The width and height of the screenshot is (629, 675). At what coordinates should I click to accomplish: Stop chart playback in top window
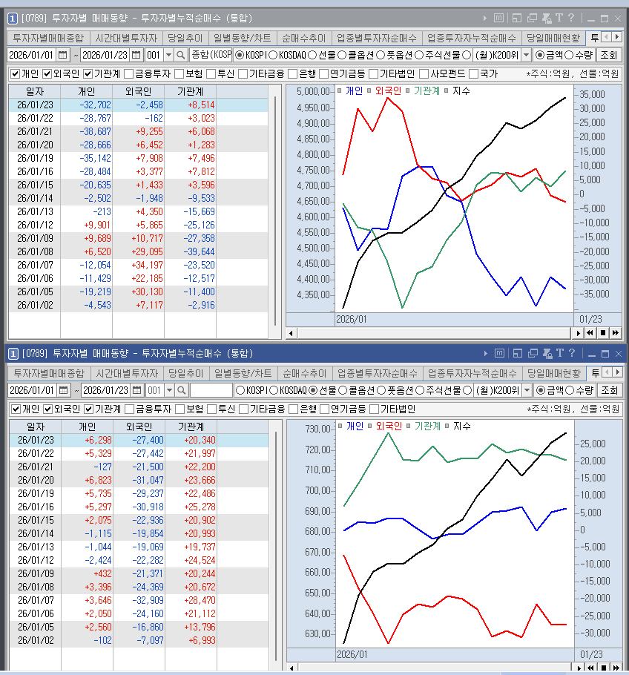603,333
